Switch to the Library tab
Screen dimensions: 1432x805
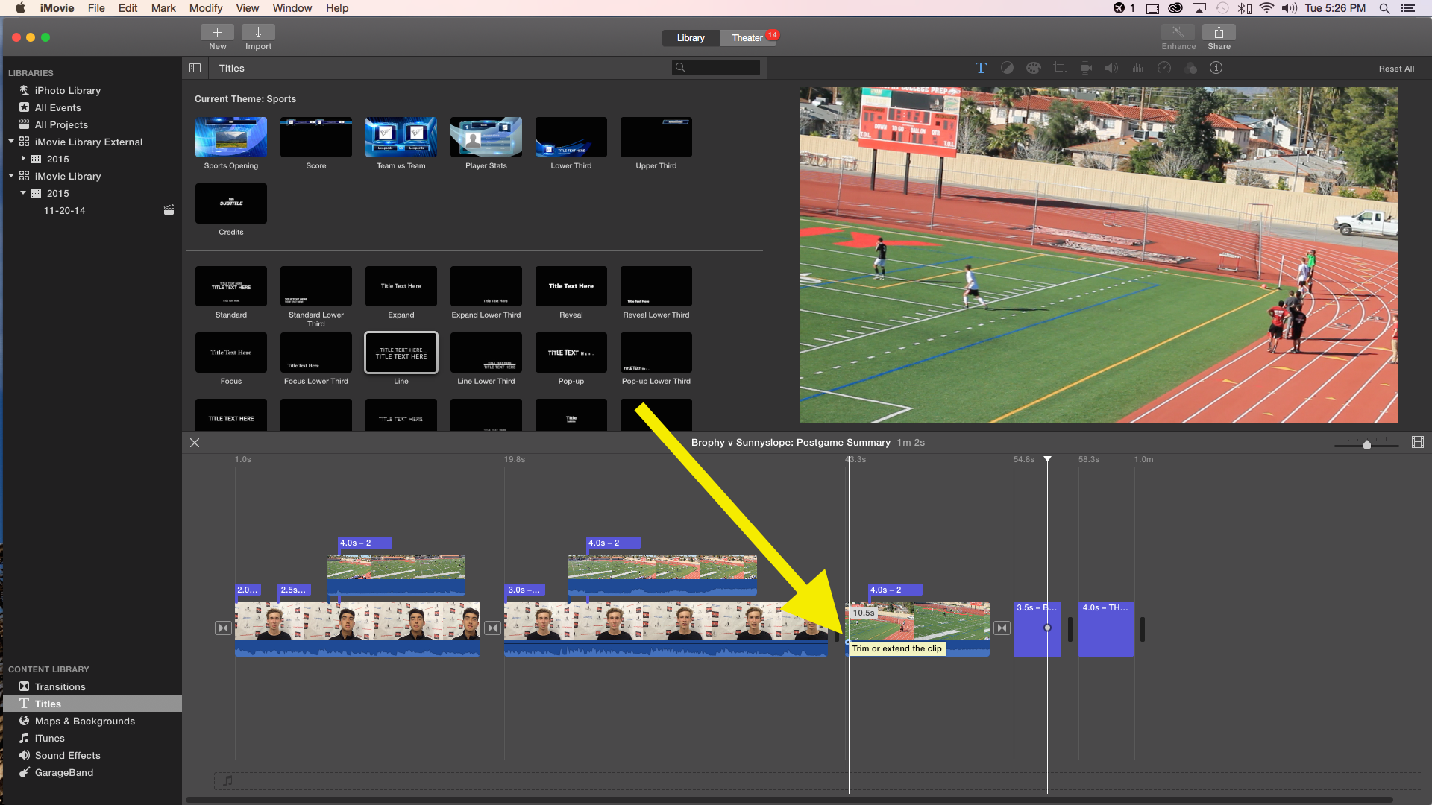690,37
